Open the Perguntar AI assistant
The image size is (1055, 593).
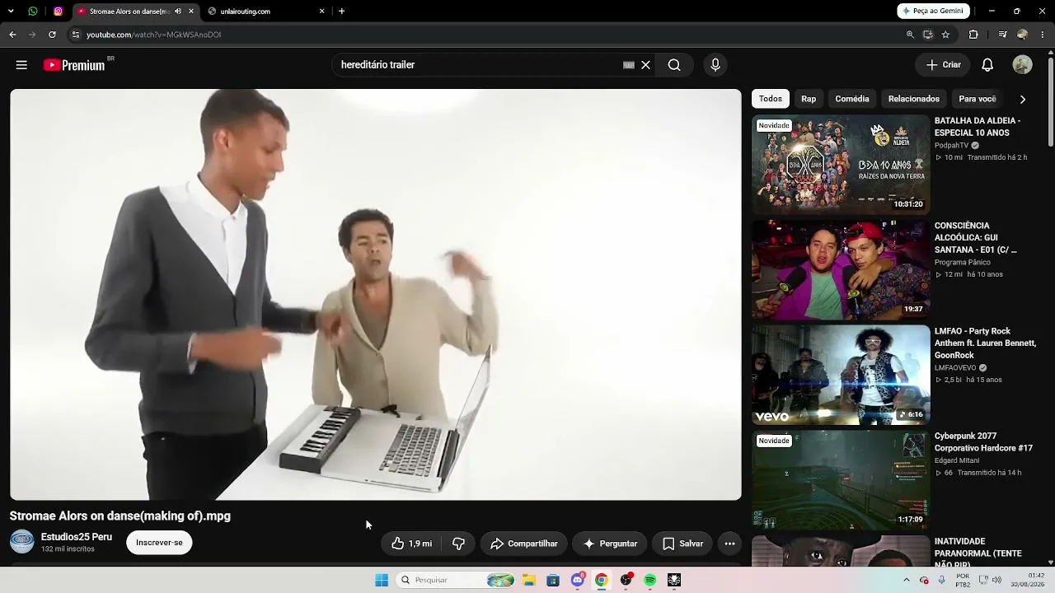(x=610, y=544)
